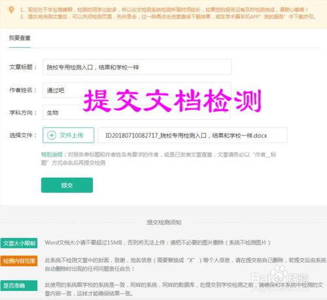Open the 我要查重 tab

pyautogui.click(x=20, y=38)
